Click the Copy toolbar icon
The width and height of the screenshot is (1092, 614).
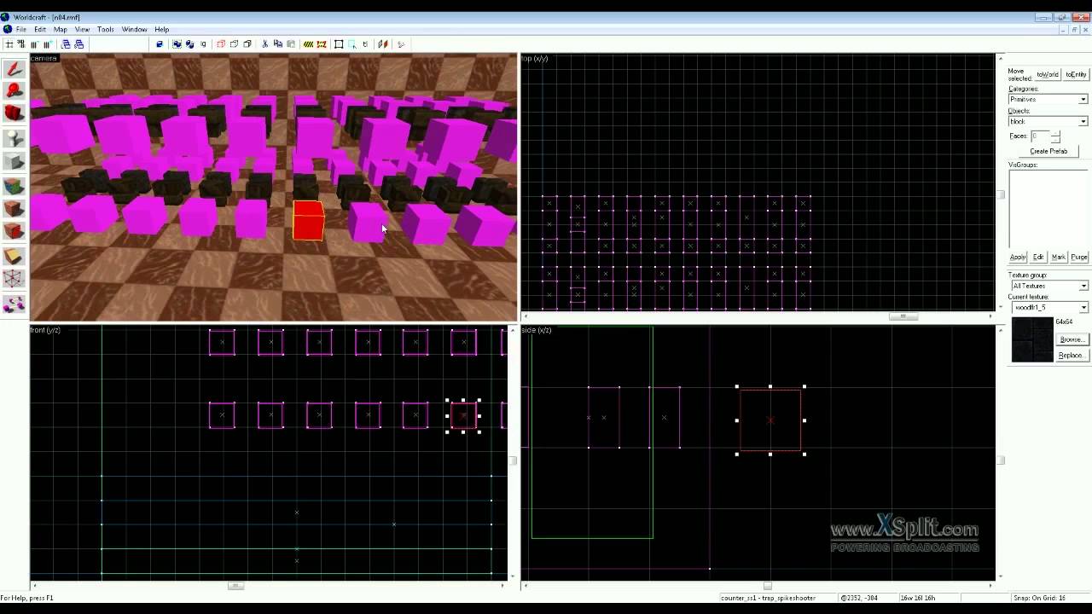278,44
